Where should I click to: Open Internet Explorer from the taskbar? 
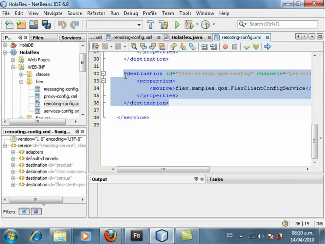[36, 236]
